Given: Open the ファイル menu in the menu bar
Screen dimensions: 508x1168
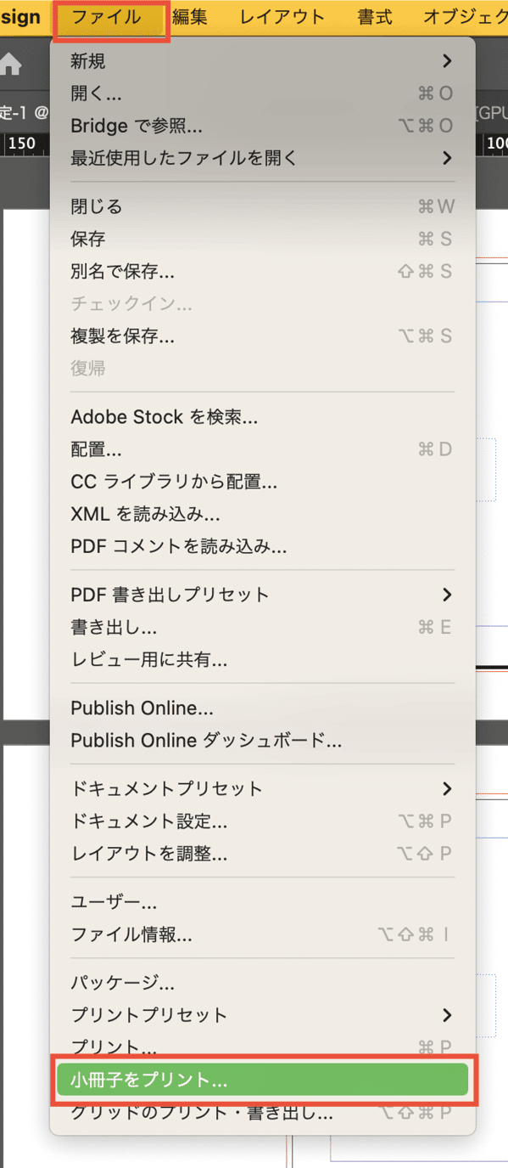Looking at the screenshot, I should tap(107, 17).
